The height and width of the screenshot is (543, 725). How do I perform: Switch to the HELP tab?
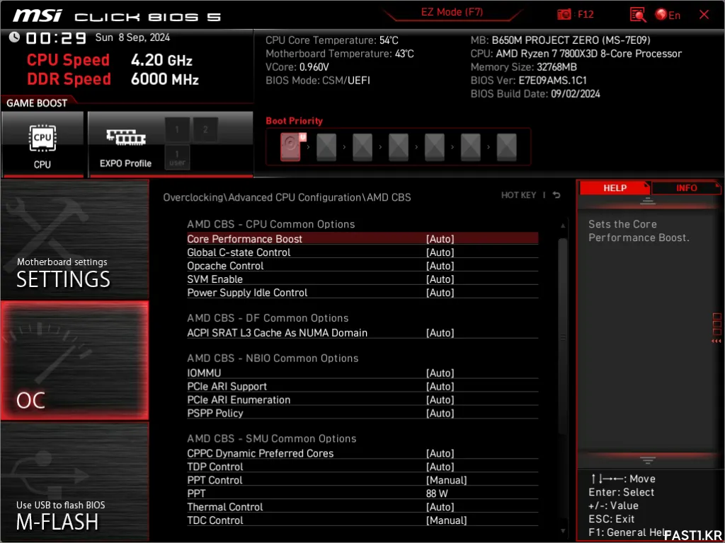pos(615,188)
